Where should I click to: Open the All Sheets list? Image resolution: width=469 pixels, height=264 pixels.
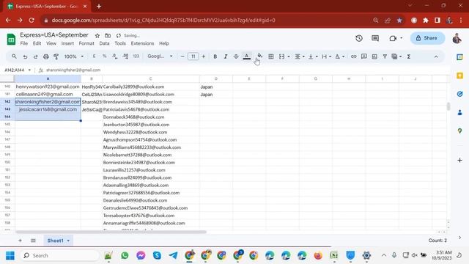(x=33, y=241)
